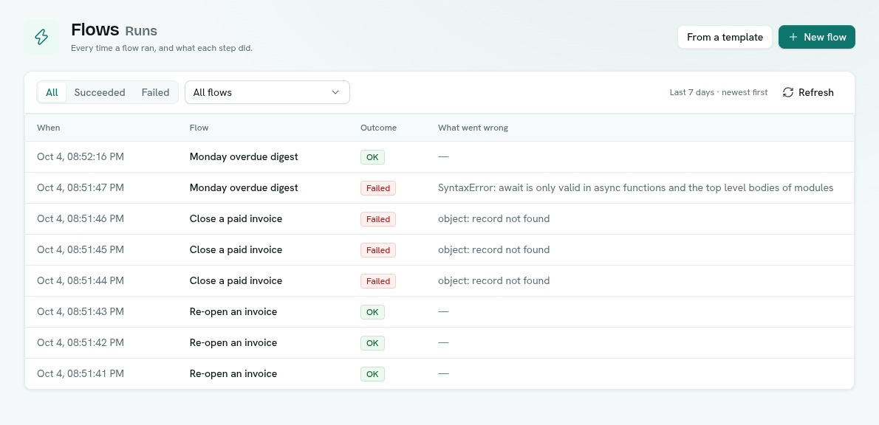Click the OK badge for 08:51:43 run
Screen dimensions: 879x425
[x=372, y=312]
